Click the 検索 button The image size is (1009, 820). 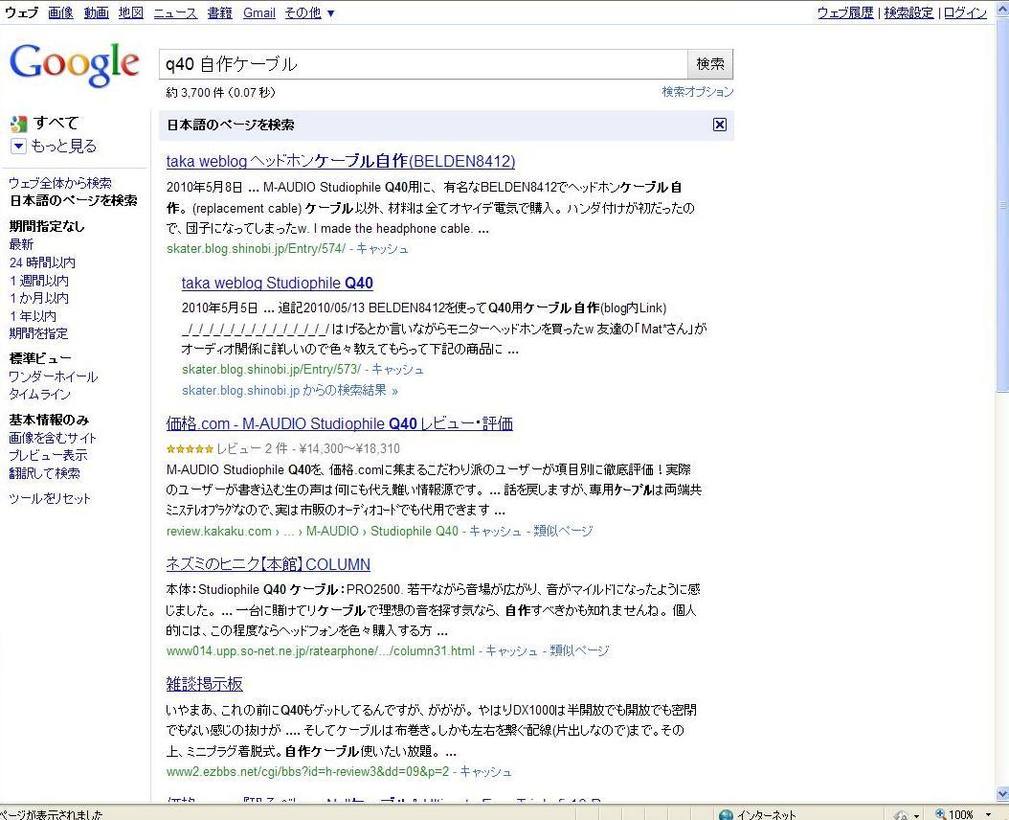point(710,64)
